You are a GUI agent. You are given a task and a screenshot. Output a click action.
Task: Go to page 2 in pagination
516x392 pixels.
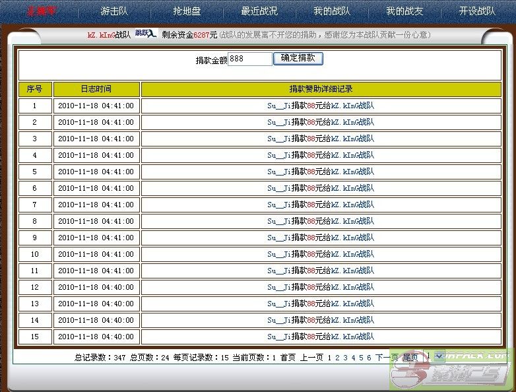[x=337, y=358]
